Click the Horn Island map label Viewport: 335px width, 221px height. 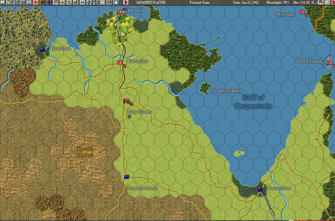pos(310,61)
